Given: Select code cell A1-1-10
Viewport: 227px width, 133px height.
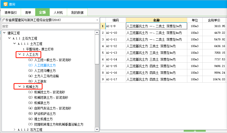Looking at the screenshot, I should [116, 33].
